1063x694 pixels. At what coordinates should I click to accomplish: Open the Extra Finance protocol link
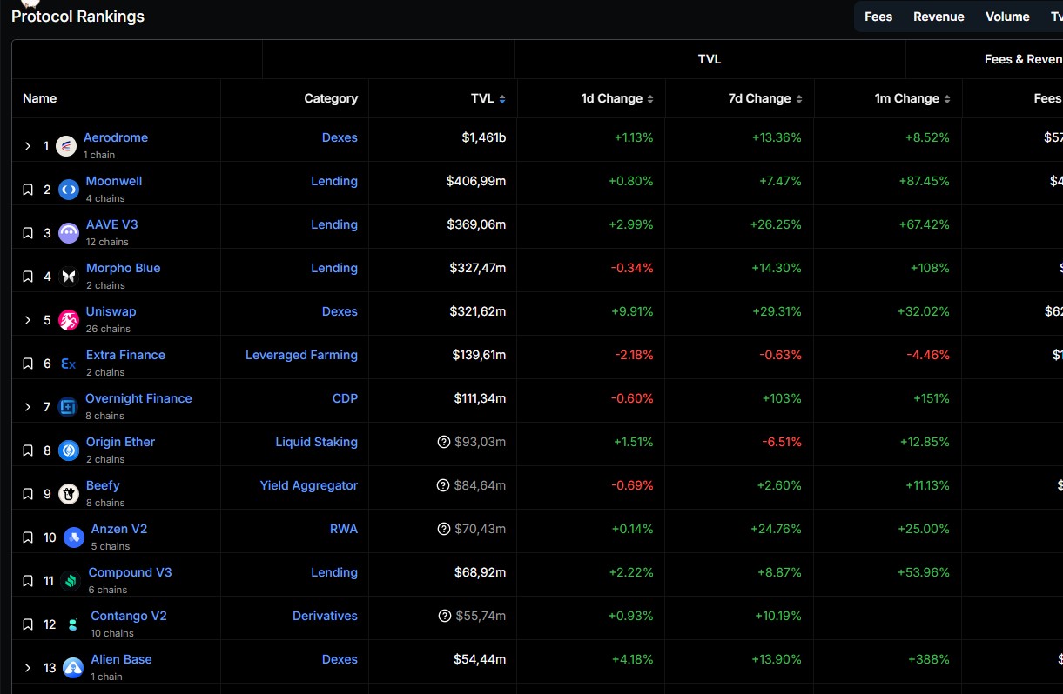click(125, 355)
